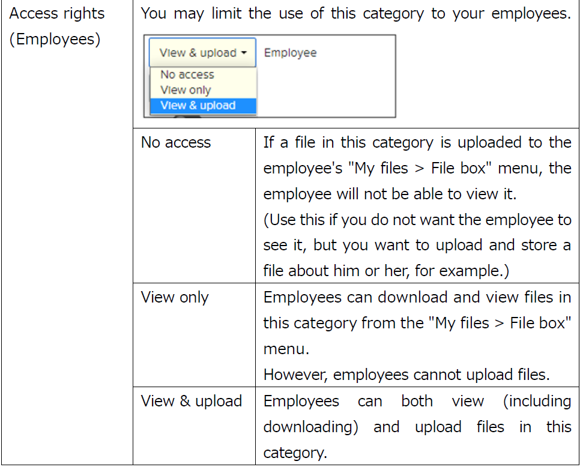Click the "Employee" label beside the dropdown

click(290, 53)
